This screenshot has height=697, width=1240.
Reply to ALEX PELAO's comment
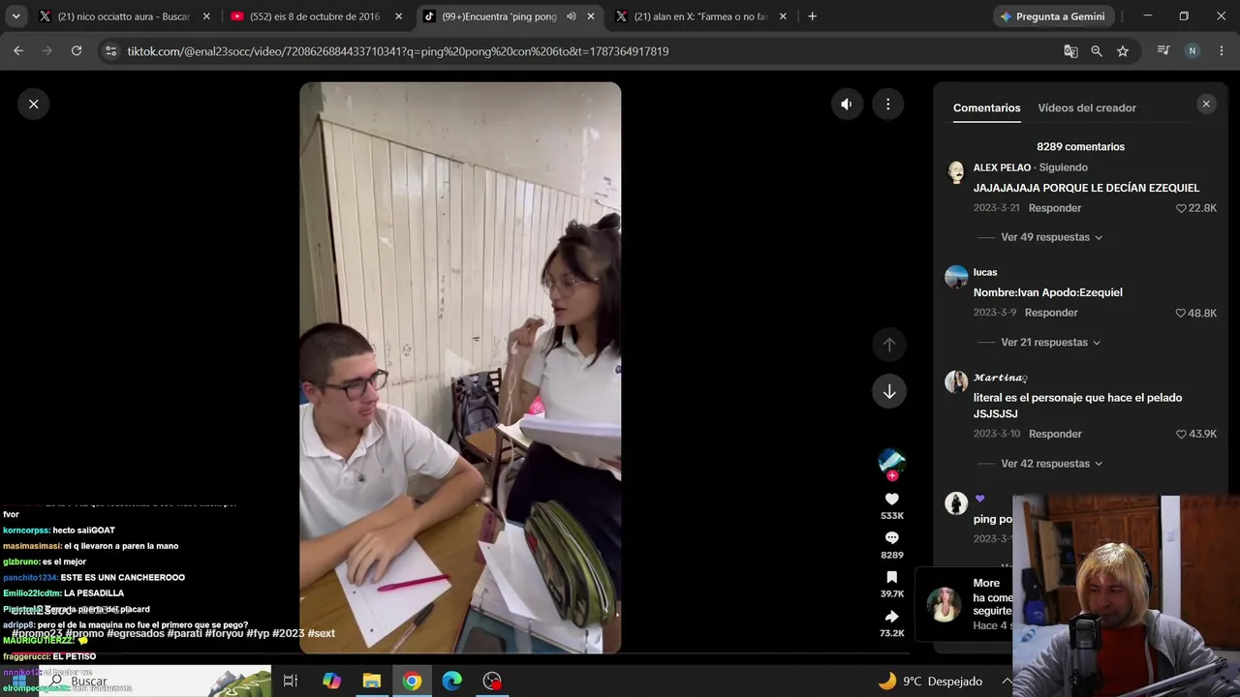(1055, 208)
